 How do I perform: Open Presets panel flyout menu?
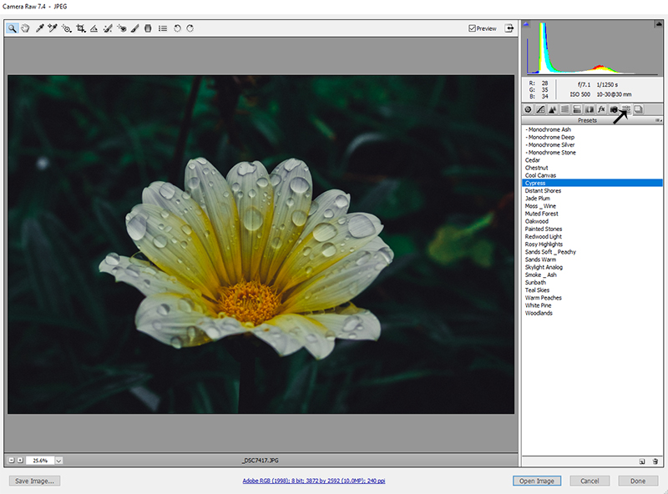coord(658,120)
